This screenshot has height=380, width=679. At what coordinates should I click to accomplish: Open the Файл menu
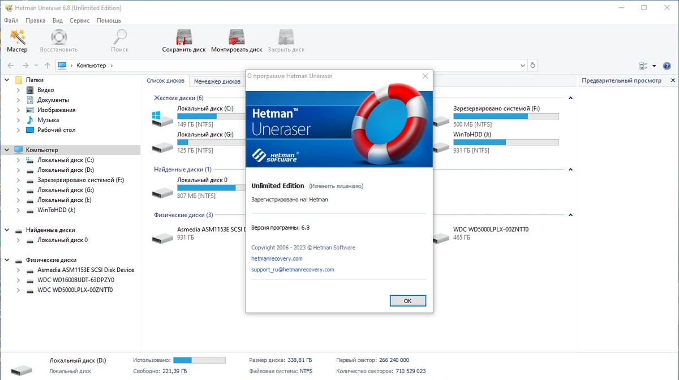(11, 20)
